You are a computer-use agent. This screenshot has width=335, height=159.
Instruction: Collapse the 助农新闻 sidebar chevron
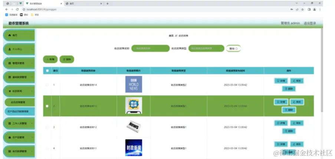[x=32, y=91]
